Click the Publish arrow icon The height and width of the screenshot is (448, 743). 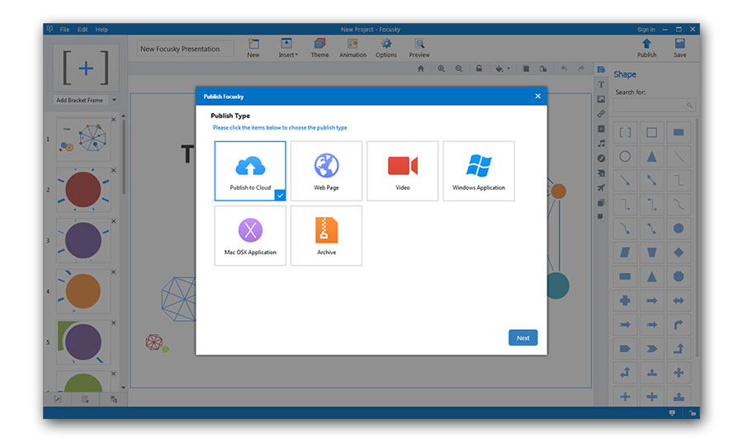(x=646, y=48)
